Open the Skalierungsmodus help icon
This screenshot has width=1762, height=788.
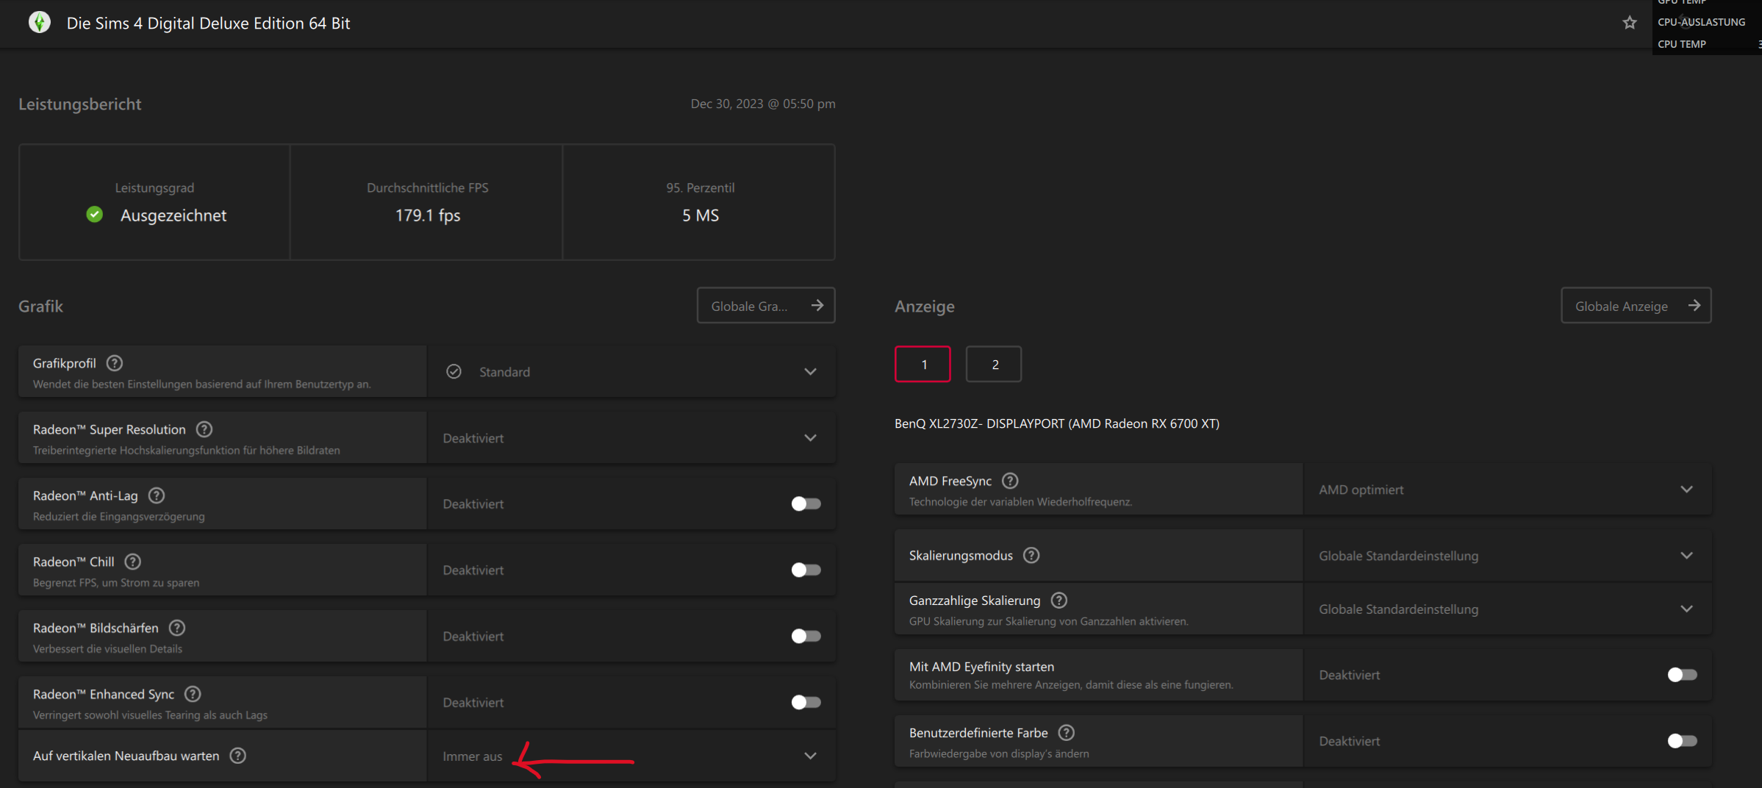pyautogui.click(x=1031, y=556)
